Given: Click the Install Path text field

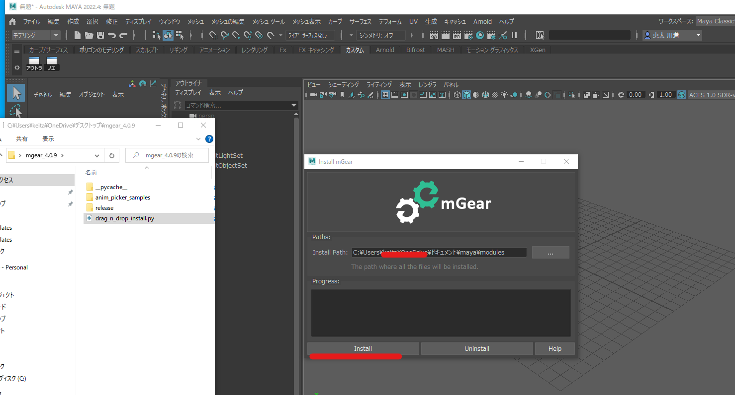Looking at the screenshot, I should [x=439, y=253].
